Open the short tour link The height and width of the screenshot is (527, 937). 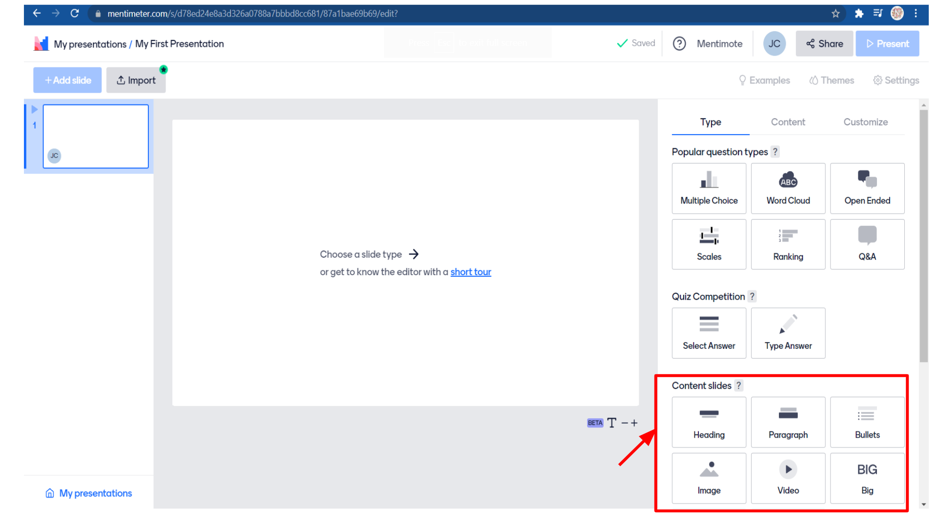[x=470, y=272]
